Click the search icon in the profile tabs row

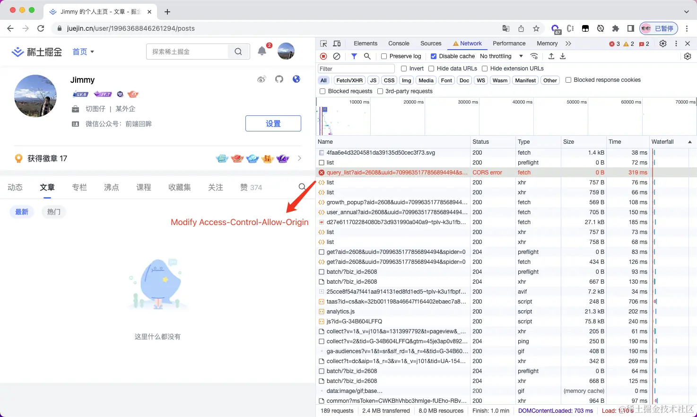pyautogui.click(x=303, y=187)
